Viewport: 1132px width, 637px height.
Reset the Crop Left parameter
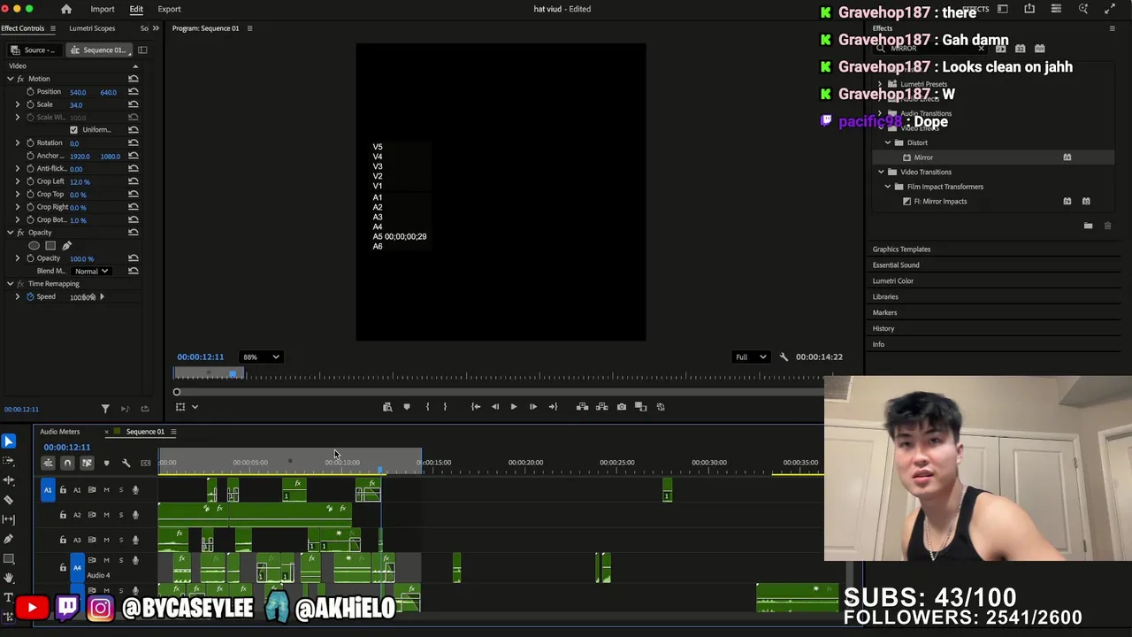click(x=134, y=181)
